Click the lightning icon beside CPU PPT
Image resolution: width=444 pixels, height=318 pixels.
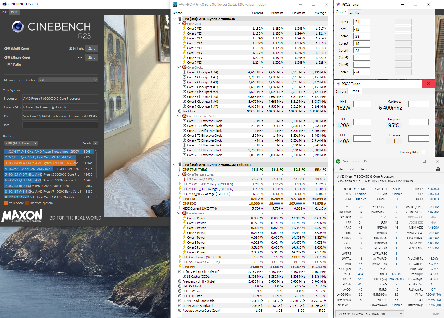coord(180,267)
